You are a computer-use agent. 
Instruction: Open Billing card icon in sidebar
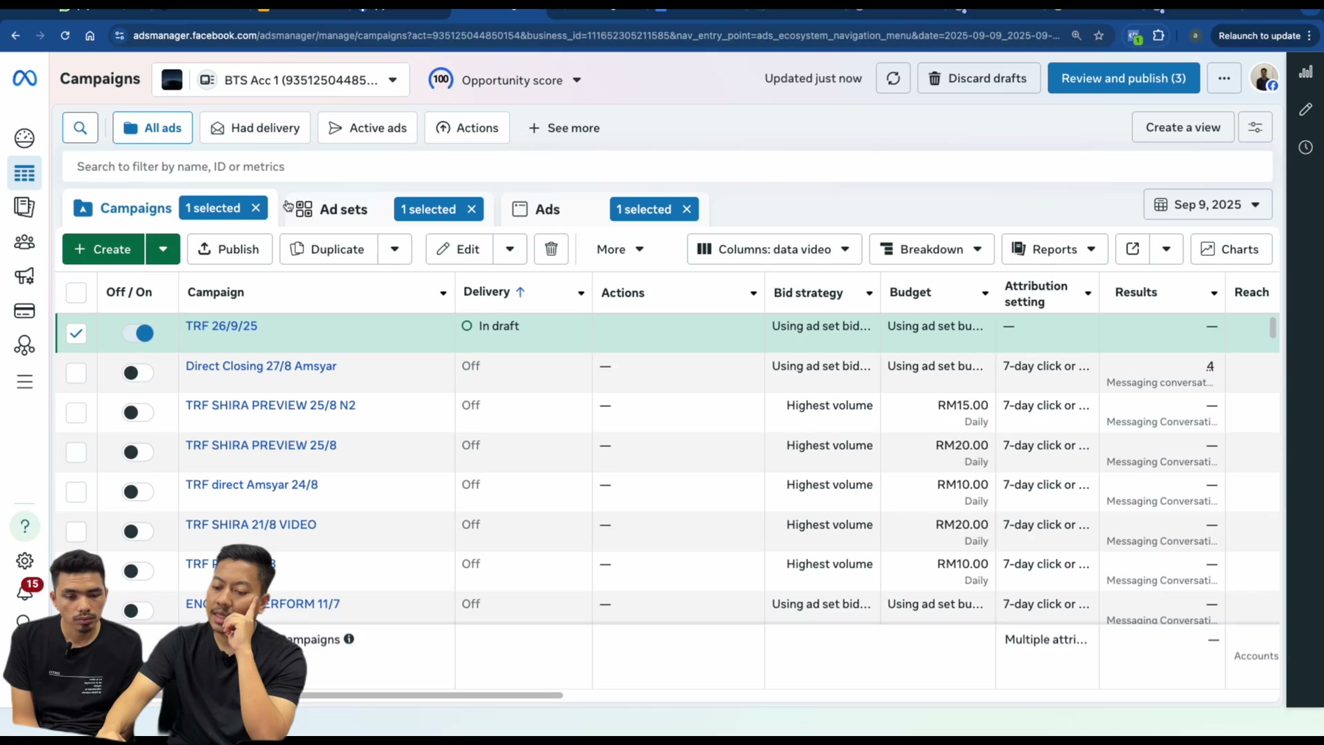coord(24,311)
